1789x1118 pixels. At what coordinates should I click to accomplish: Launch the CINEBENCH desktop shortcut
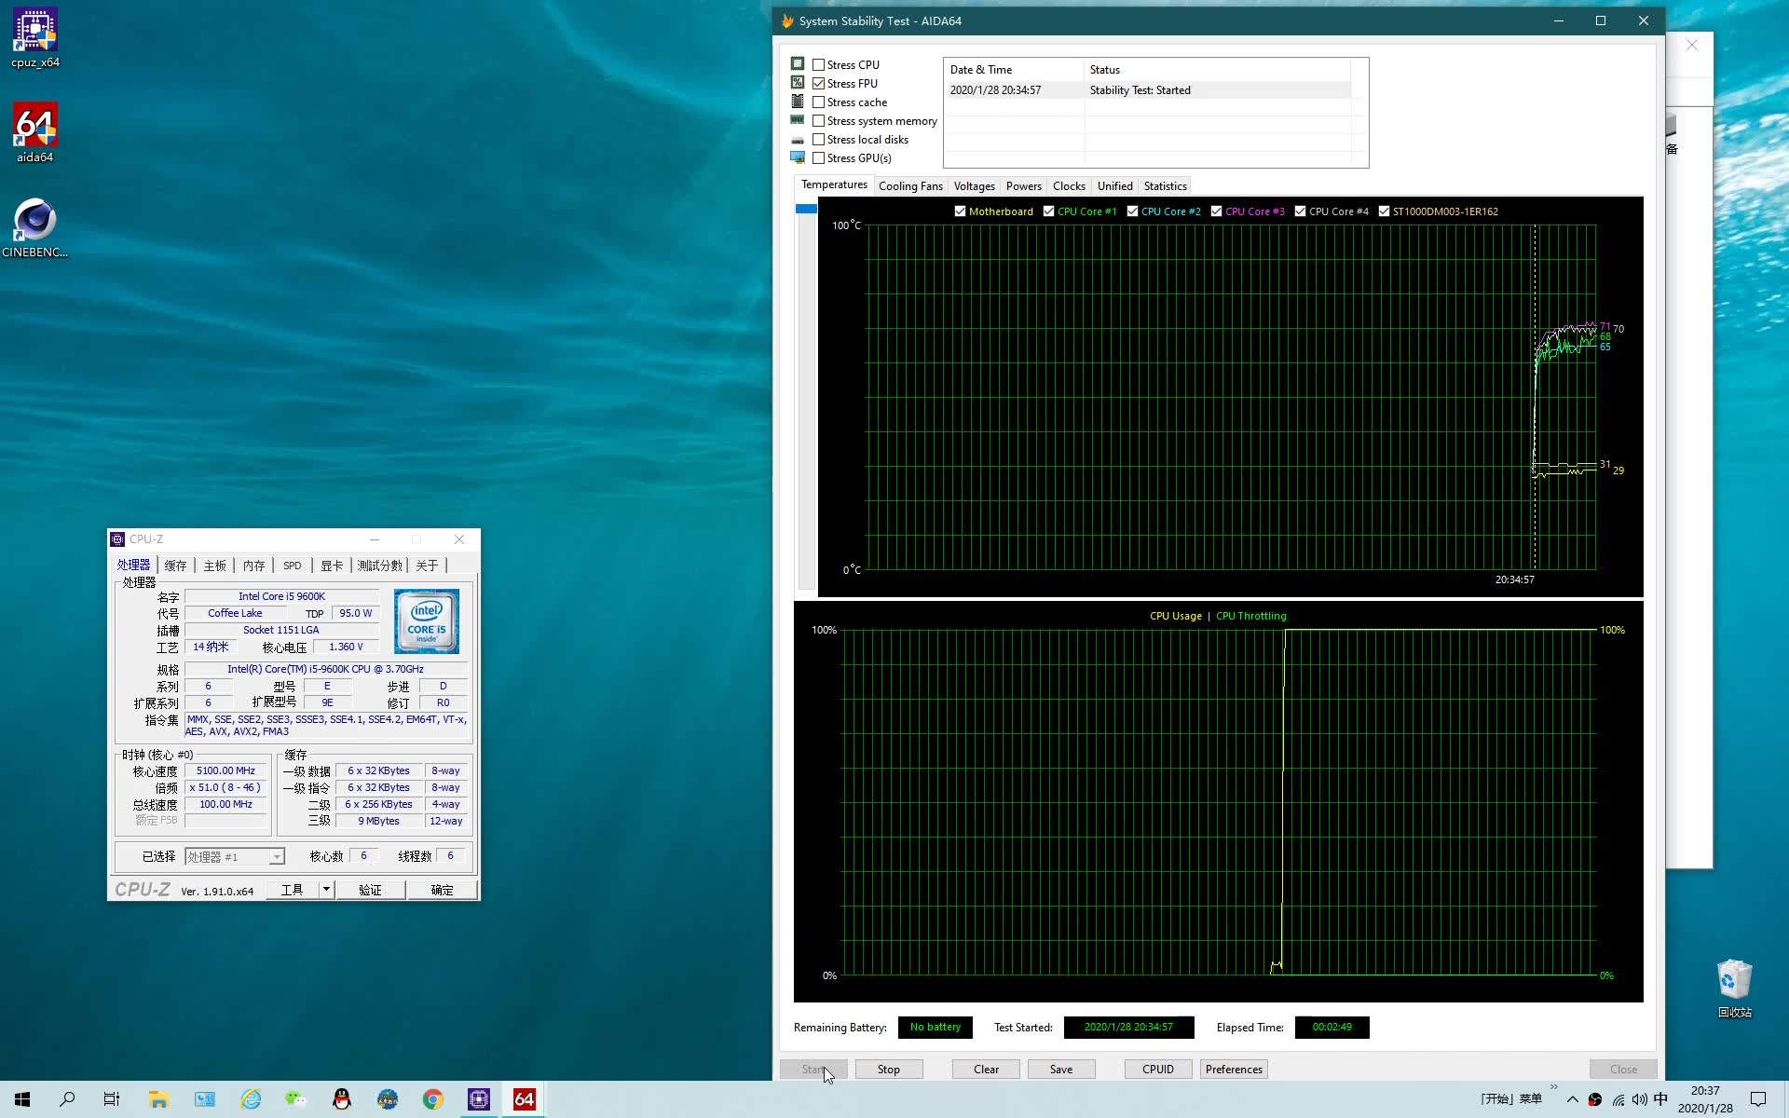(x=35, y=227)
